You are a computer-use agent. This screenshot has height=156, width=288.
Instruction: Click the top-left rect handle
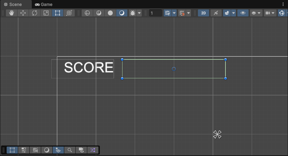[122, 59]
